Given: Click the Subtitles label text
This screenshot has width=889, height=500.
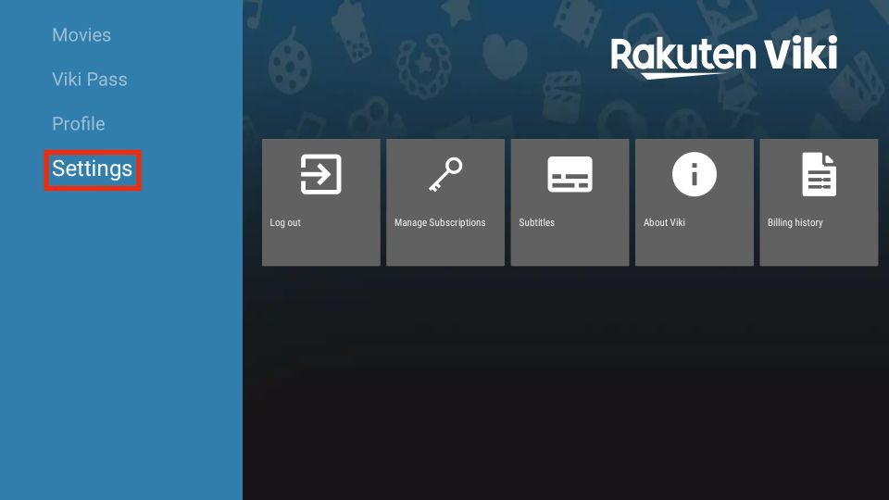Looking at the screenshot, I should [x=536, y=223].
